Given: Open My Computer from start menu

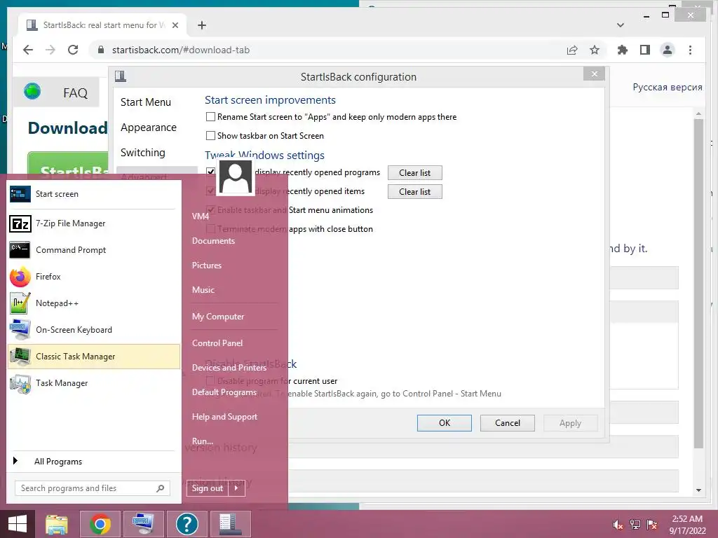Looking at the screenshot, I should [x=218, y=317].
